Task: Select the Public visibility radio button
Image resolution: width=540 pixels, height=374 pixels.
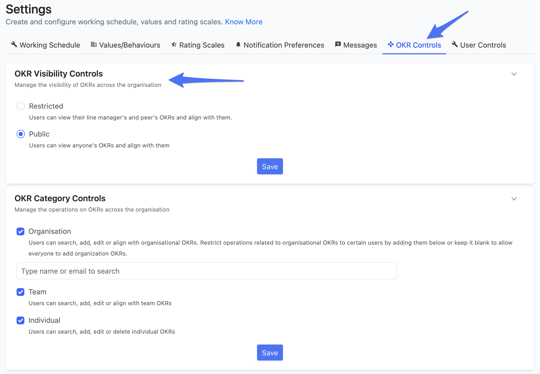Action: coord(21,134)
